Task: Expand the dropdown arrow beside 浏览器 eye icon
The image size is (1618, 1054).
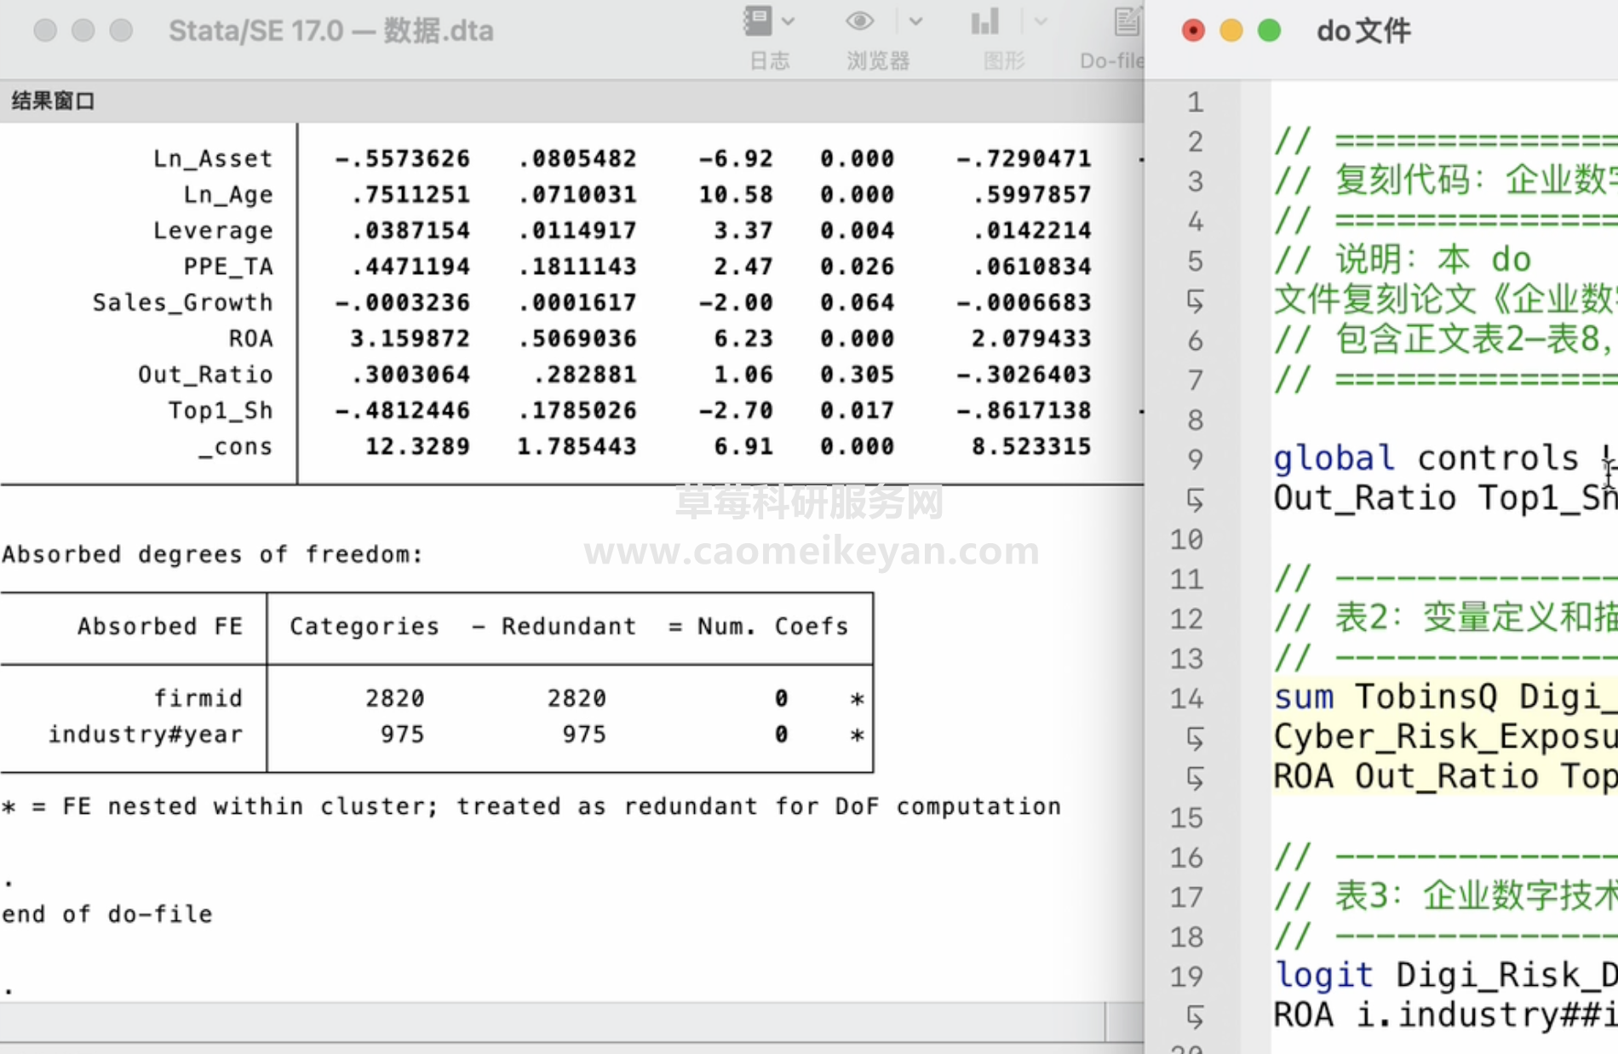Action: [915, 21]
